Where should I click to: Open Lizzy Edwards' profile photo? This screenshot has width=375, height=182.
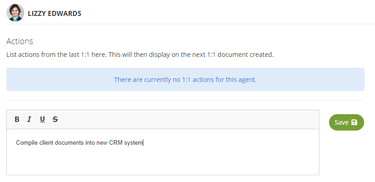15,13
